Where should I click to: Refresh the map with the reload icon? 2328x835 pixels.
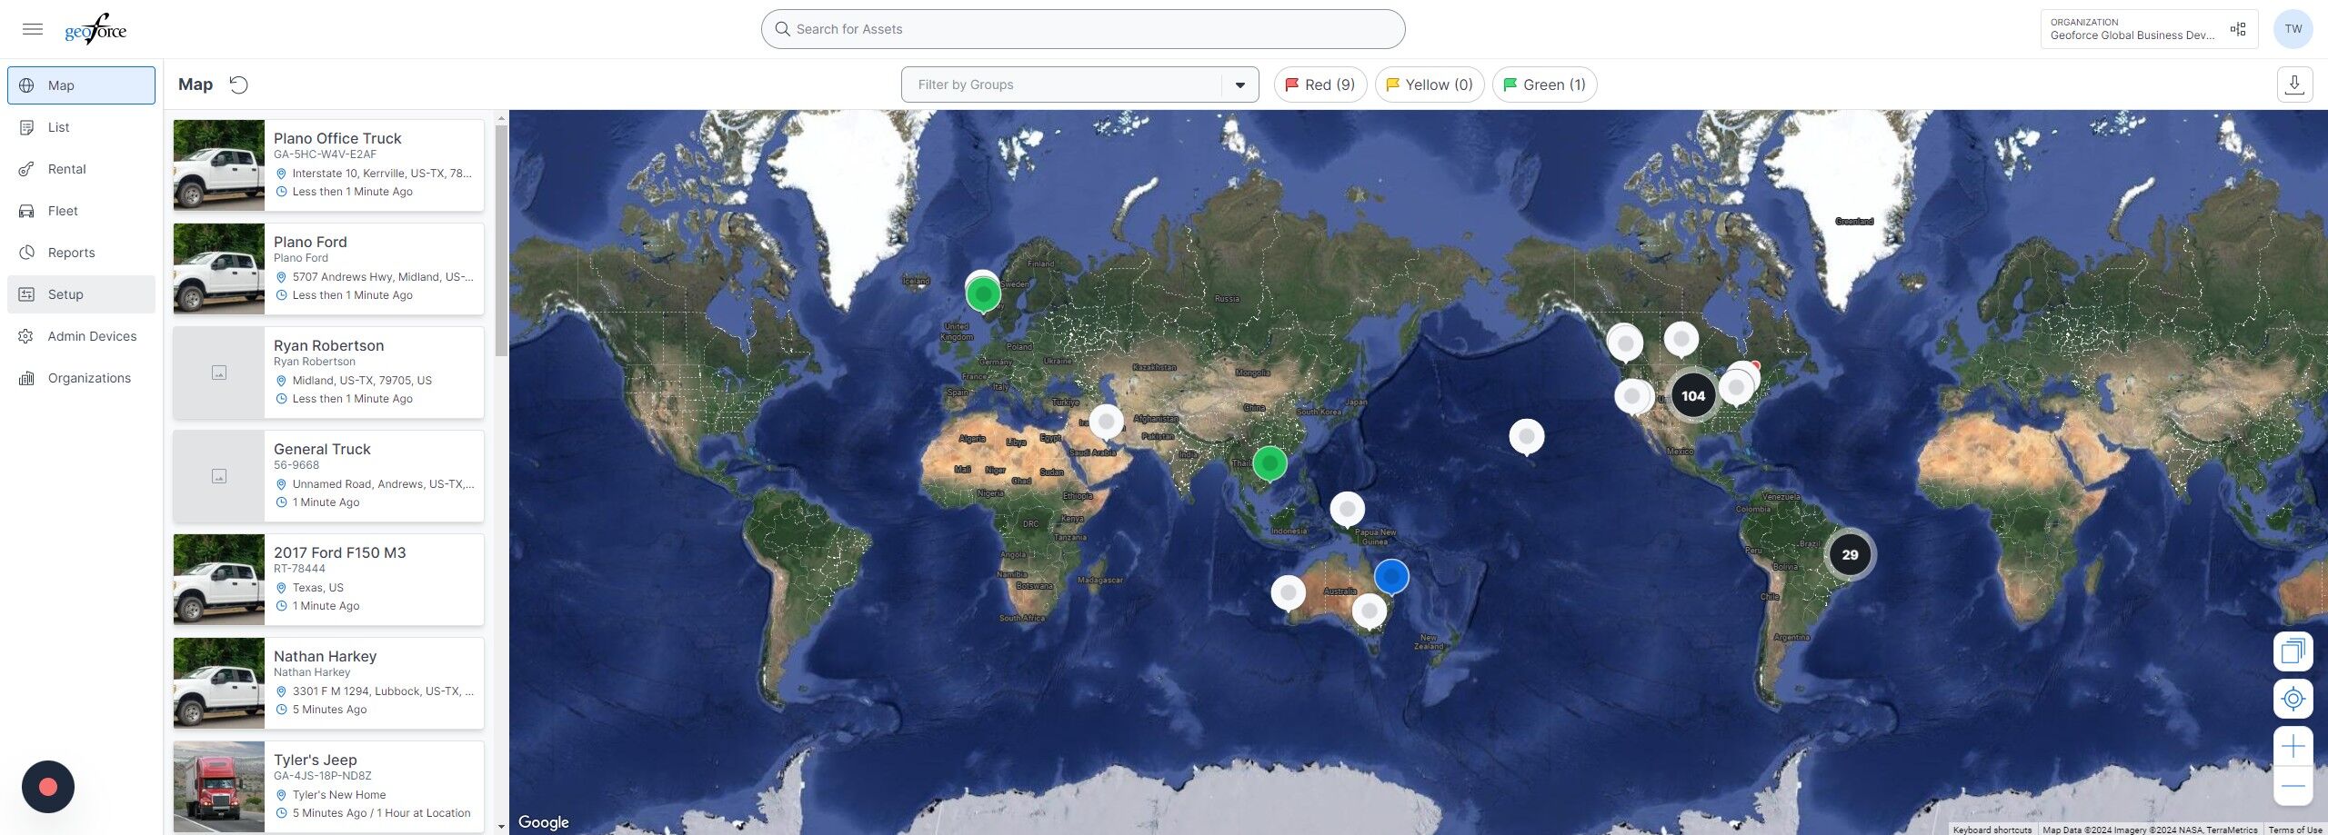pos(238,84)
